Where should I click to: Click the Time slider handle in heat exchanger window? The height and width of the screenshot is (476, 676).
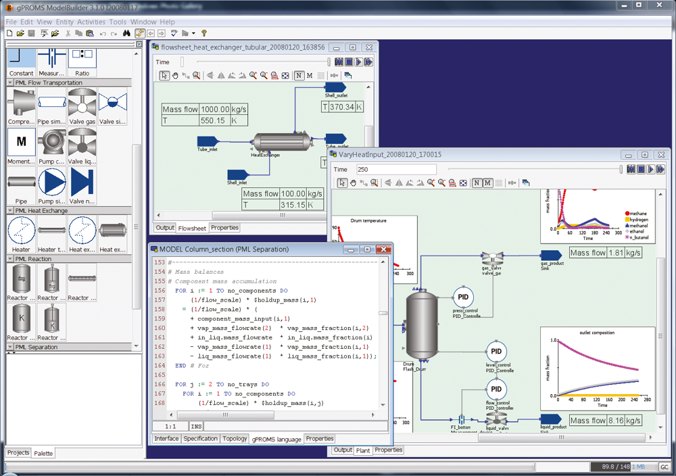click(329, 62)
